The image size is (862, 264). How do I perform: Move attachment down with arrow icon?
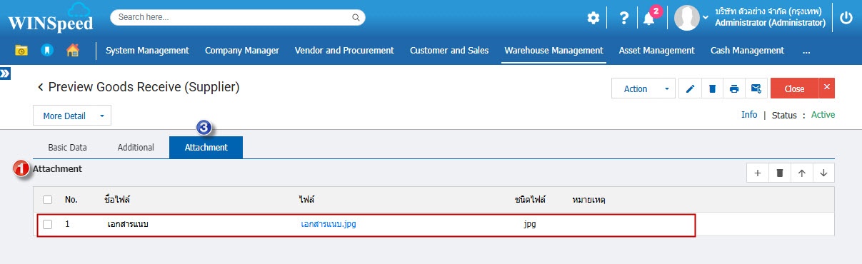pos(823,173)
